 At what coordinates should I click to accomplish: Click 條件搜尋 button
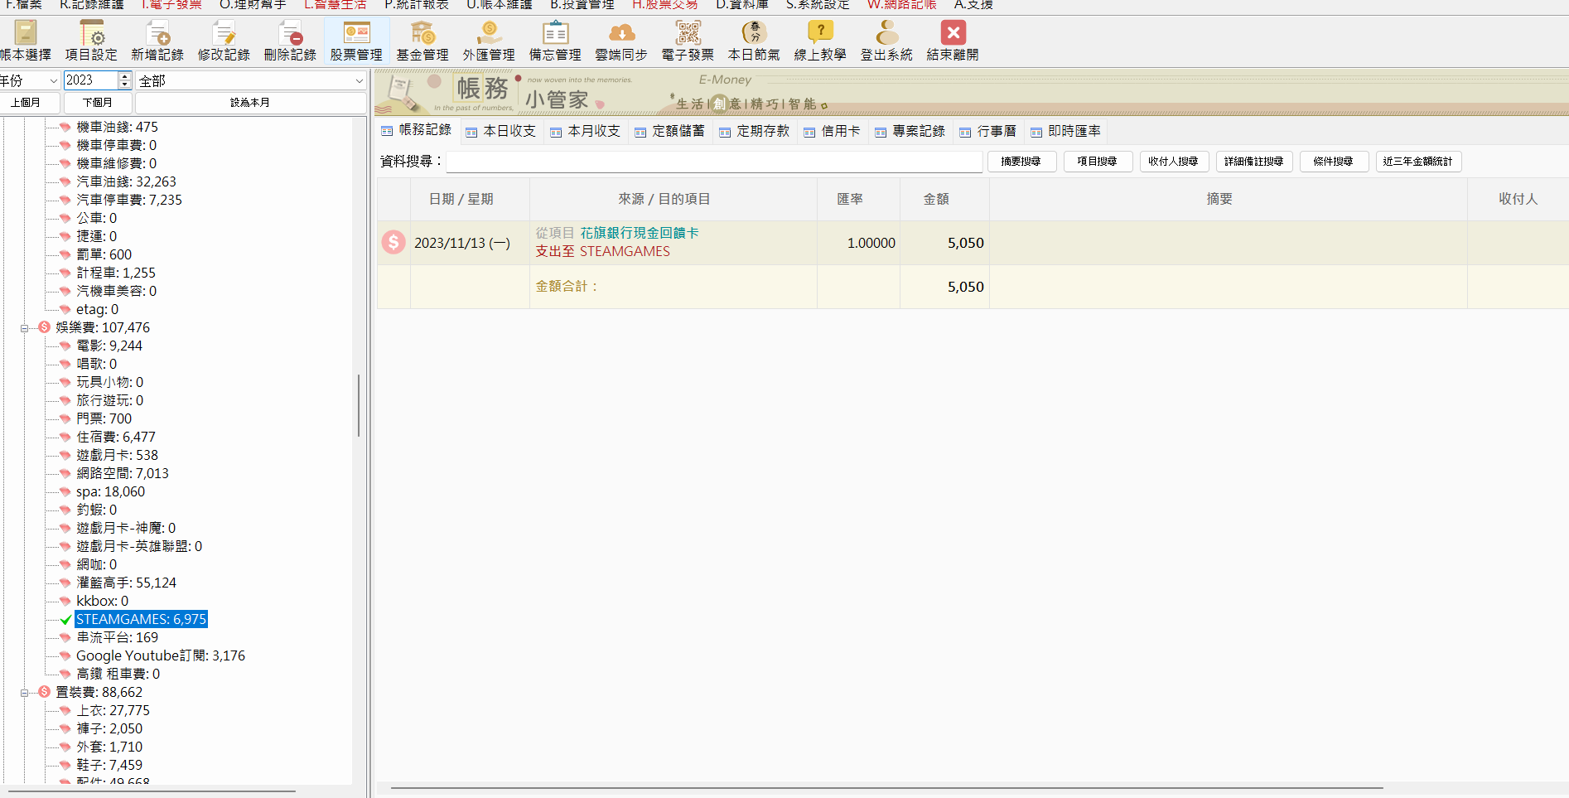1334,162
